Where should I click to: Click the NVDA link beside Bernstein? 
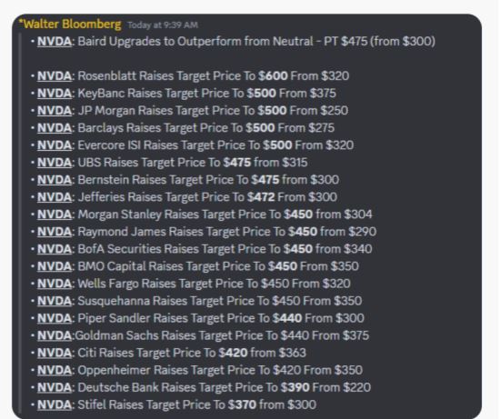(x=55, y=180)
